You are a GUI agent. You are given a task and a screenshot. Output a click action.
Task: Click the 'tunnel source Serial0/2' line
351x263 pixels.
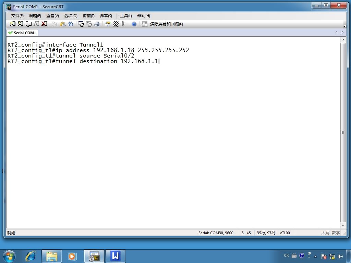pyautogui.click(x=71, y=56)
